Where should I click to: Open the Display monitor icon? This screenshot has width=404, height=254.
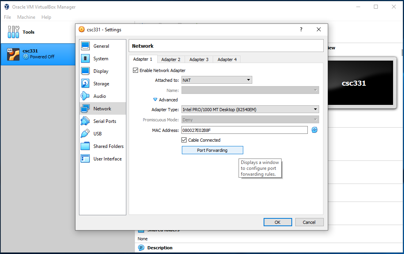pos(85,71)
